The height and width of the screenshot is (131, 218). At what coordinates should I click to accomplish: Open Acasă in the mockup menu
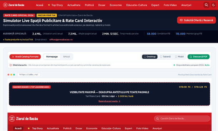coord(18,129)
